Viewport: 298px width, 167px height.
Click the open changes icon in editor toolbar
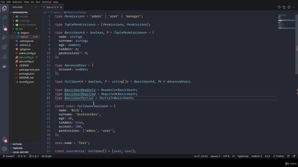coord(284,7)
